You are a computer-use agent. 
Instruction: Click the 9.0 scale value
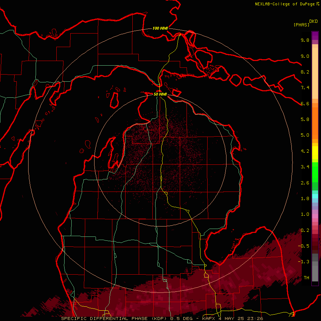[x=305, y=56]
